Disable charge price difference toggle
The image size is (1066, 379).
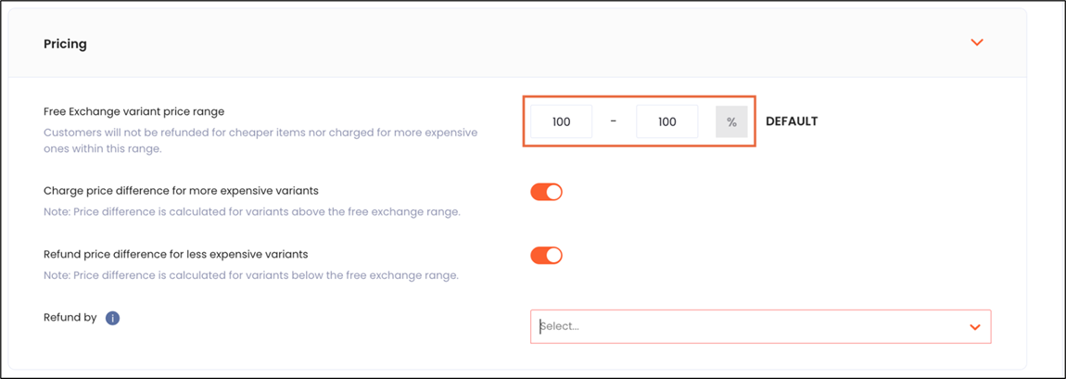pos(547,192)
